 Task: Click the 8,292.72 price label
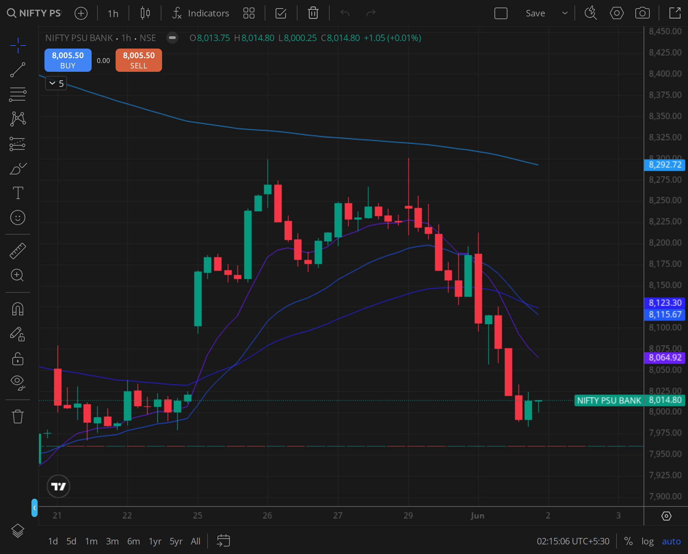(665, 165)
